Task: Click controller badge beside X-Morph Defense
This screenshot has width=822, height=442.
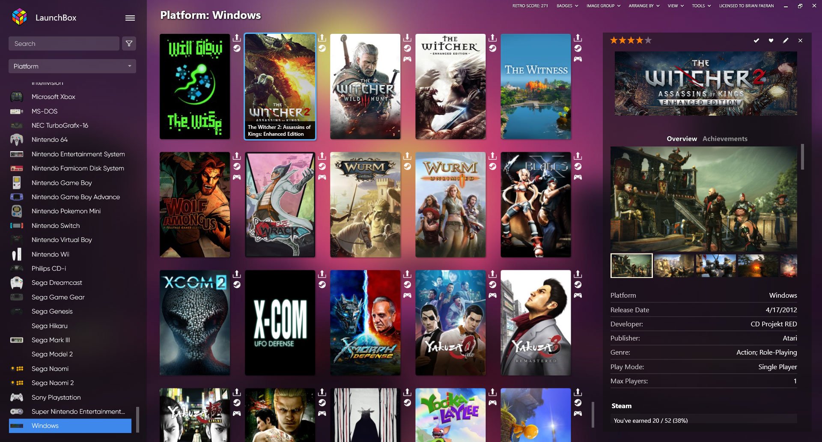Action: coord(407,296)
